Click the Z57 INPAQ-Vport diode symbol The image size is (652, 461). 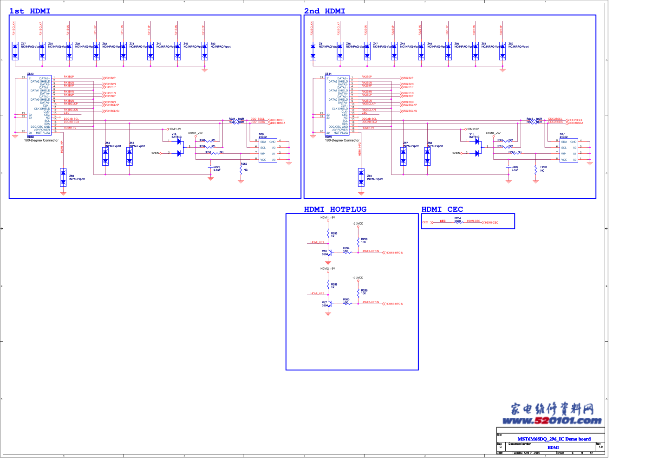(x=403, y=156)
